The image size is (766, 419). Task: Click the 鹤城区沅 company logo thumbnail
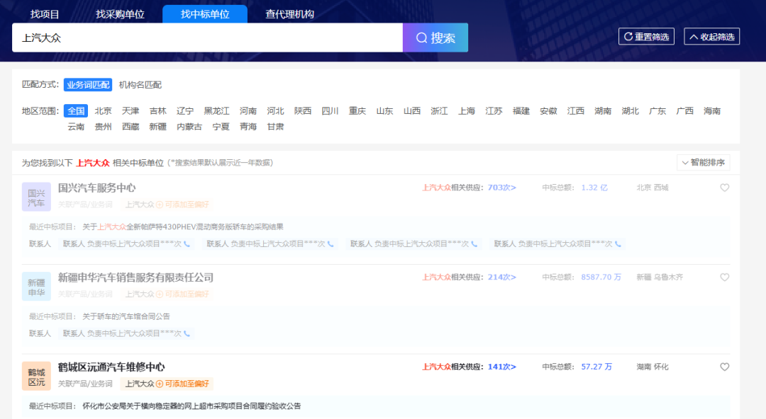click(x=36, y=376)
